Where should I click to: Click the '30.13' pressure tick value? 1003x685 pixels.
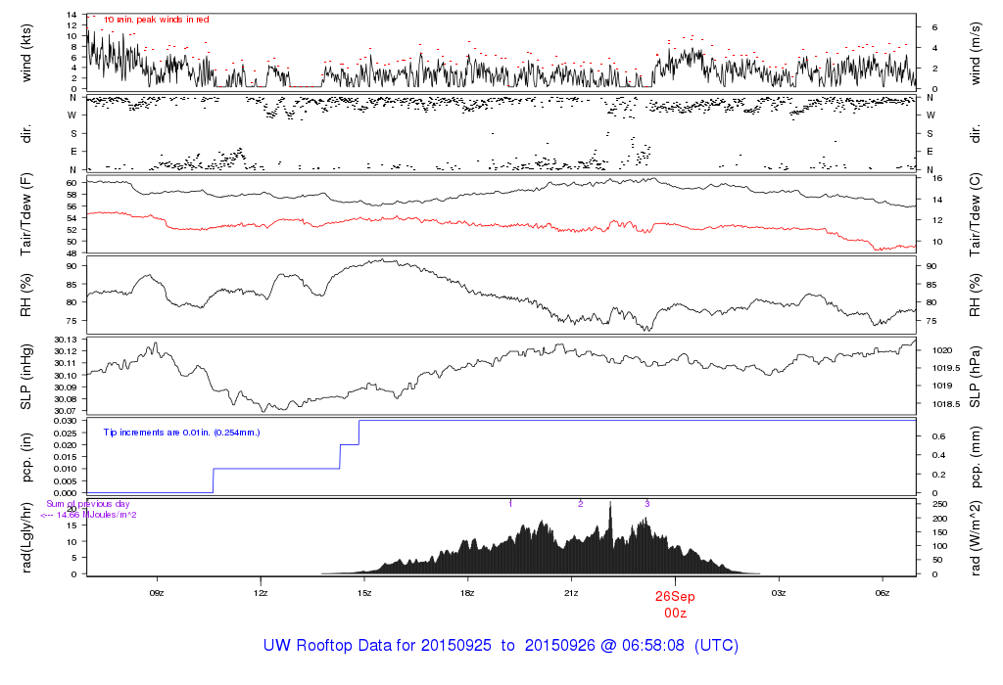(66, 340)
